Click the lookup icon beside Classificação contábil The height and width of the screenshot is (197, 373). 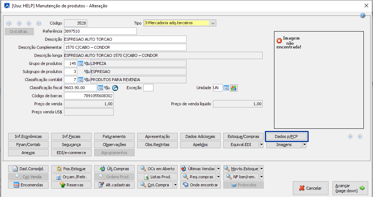pyautogui.click(x=81, y=80)
